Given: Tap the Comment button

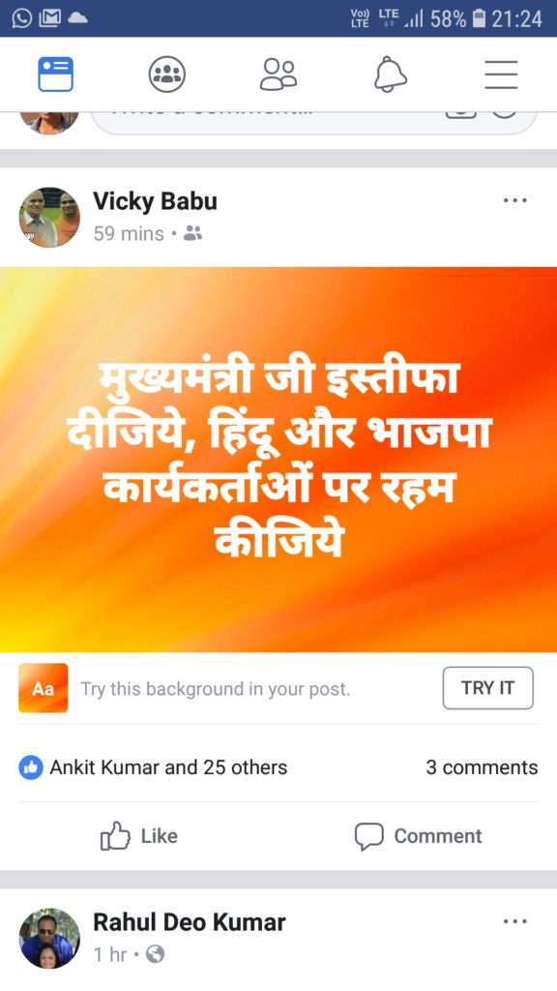Looking at the screenshot, I should (418, 836).
